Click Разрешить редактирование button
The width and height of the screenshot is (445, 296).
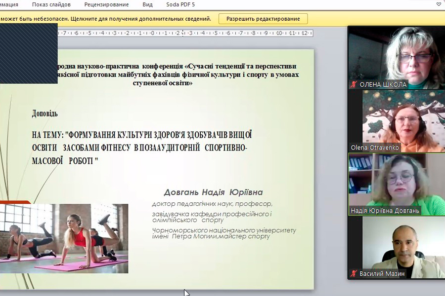point(263,19)
